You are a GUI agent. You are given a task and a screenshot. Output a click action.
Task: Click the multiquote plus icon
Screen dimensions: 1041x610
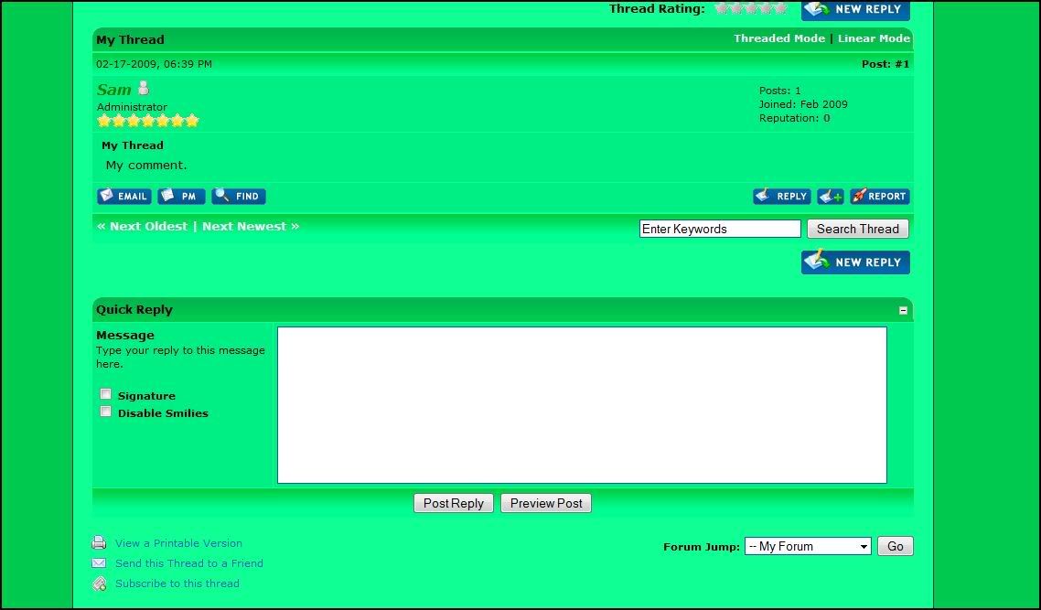[830, 196]
